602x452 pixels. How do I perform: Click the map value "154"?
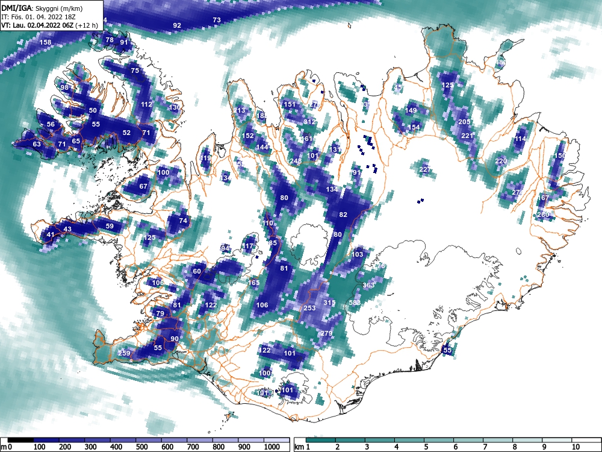click(414, 127)
